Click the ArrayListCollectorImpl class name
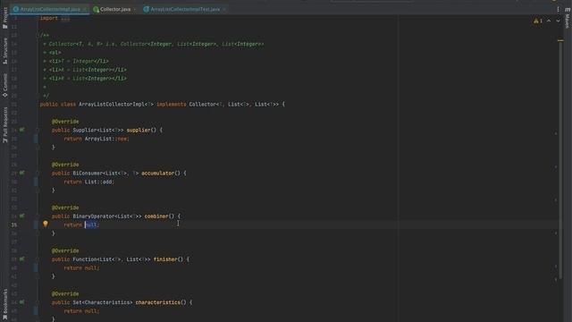 (112, 105)
